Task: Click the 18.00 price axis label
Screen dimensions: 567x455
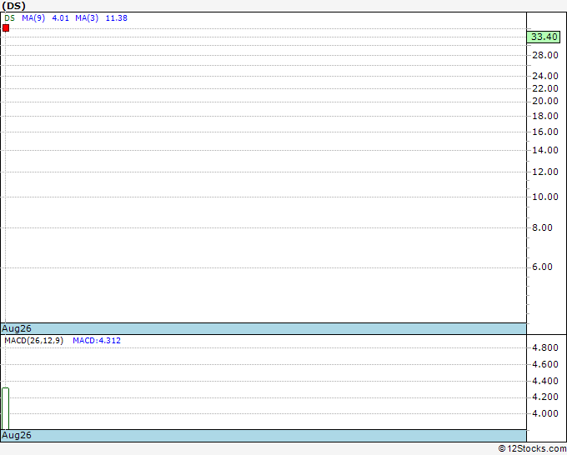Action: [545, 116]
